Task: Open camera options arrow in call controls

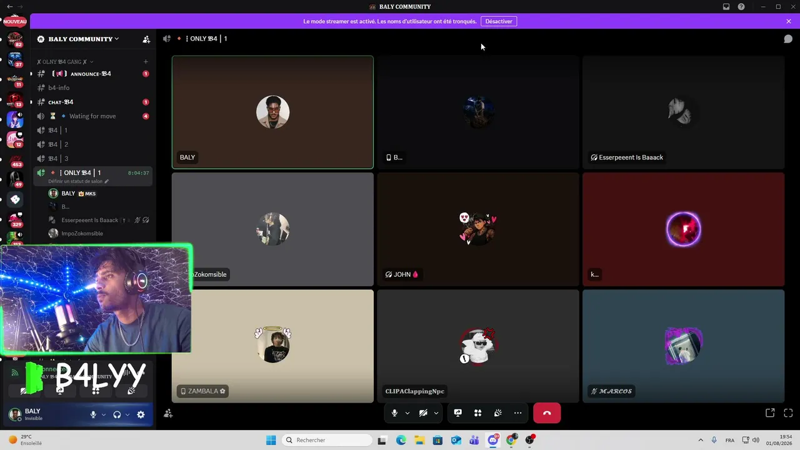Action: [436, 413]
